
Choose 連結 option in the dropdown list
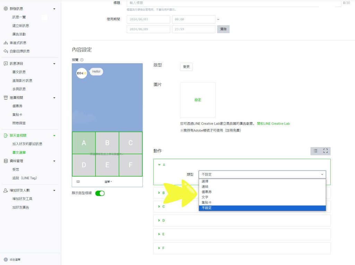205,187
